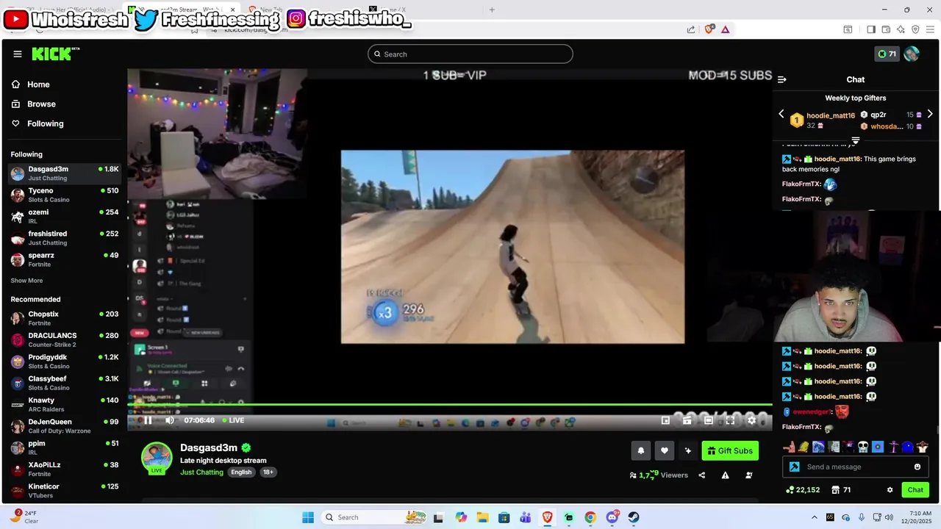Open the channel points balance 22,152
This screenshot has height=529, width=941.
click(803, 490)
